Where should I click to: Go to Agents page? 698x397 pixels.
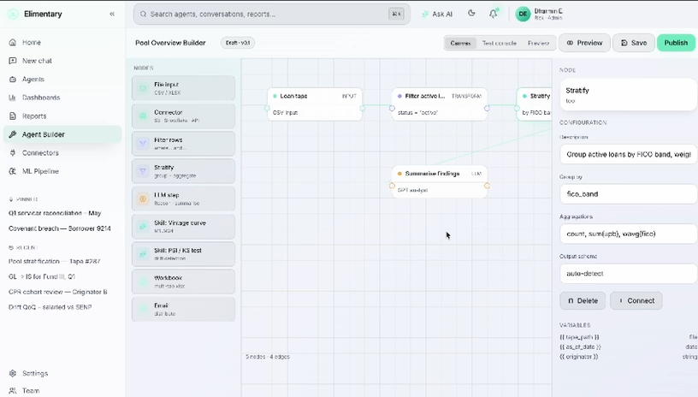[x=62, y=79]
